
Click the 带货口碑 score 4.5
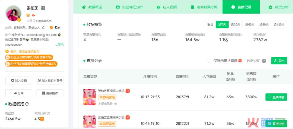pos(37,119)
